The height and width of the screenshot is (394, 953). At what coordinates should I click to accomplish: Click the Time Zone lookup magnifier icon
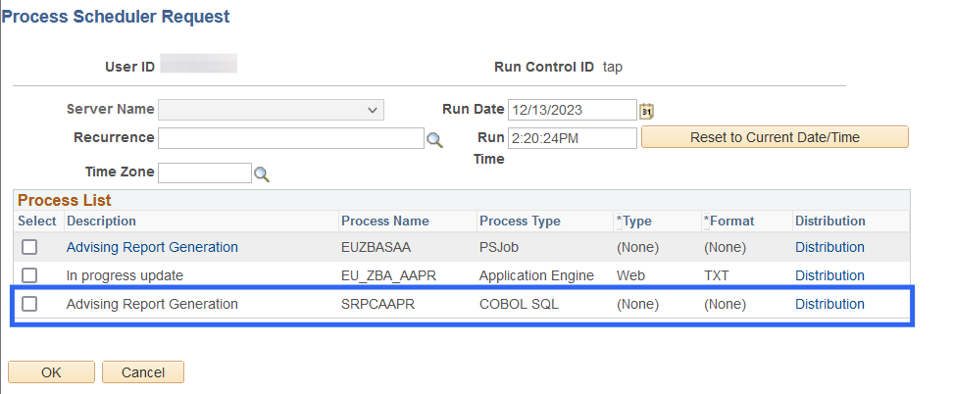click(x=262, y=174)
